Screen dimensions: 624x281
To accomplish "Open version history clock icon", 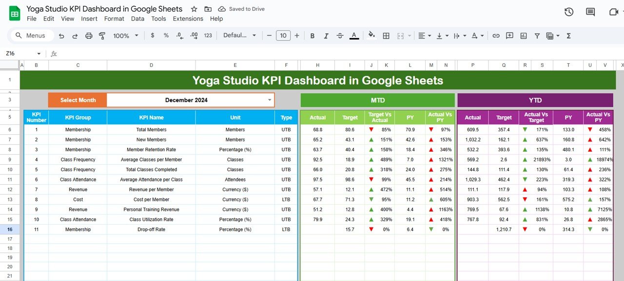I will (568, 12).
